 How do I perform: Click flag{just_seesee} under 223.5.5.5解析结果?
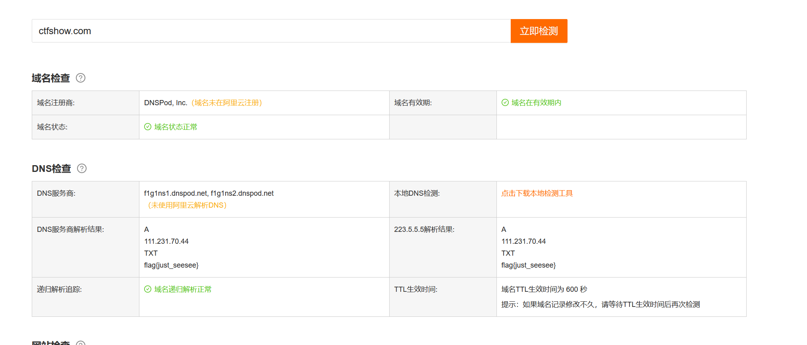coord(528,265)
